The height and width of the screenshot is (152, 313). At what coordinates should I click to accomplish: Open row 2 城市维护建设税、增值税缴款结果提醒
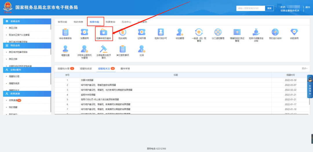[98, 85]
